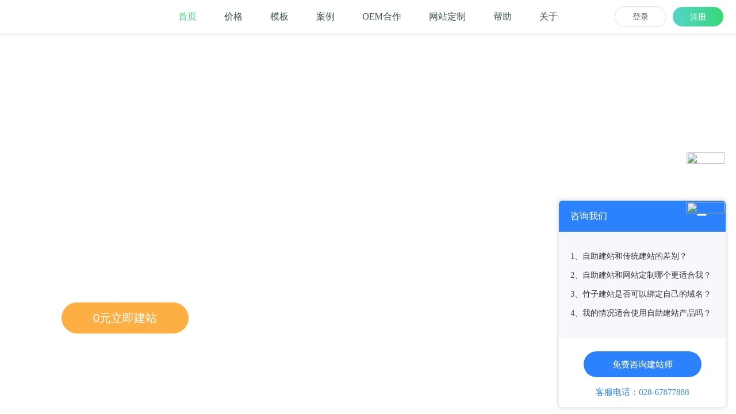736x414 pixels.
Task: Open the 价格 page
Action: (x=233, y=17)
